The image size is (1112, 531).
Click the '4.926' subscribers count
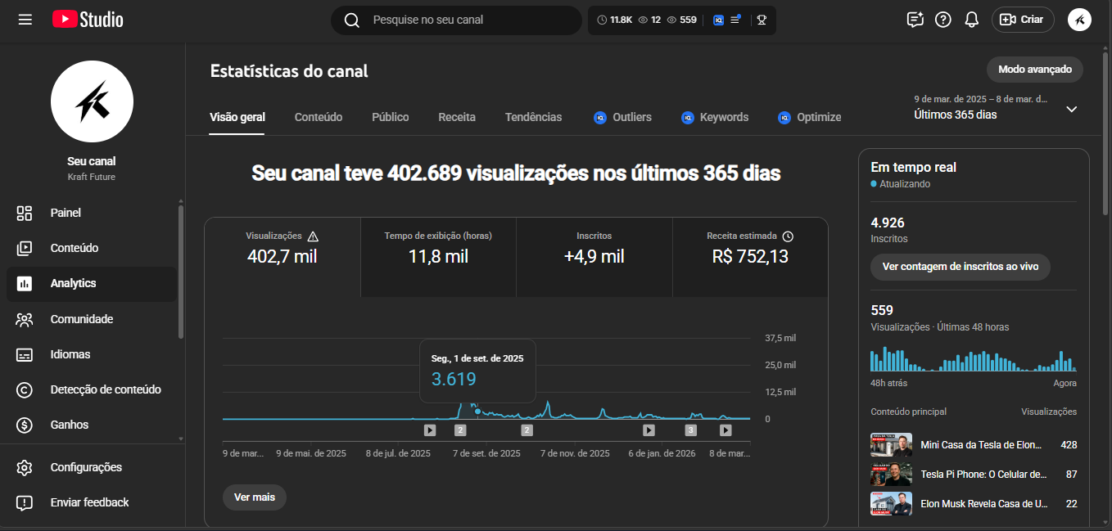[888, 223]
